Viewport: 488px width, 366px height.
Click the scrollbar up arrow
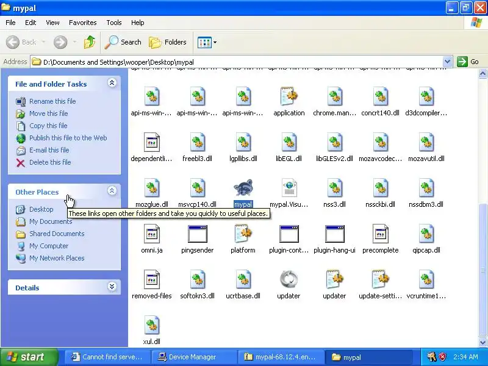tap(483, 73)
